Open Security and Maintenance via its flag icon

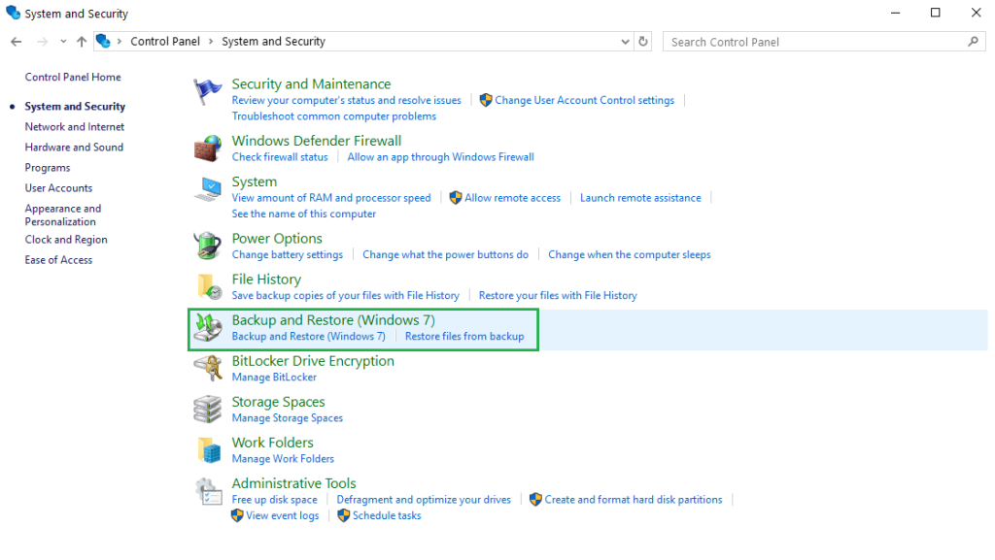click(x=207, y=90)
